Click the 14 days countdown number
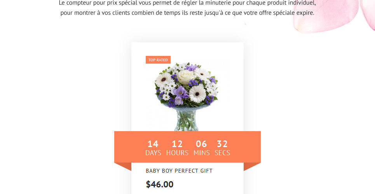This screenshot has width=375, height=194. [153, 144]
